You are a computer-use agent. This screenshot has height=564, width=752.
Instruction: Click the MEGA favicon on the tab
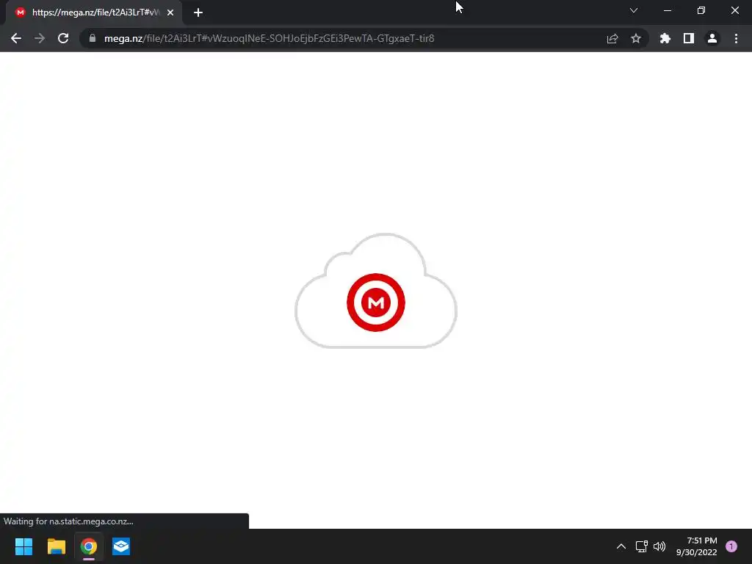(x=20, y=12)
